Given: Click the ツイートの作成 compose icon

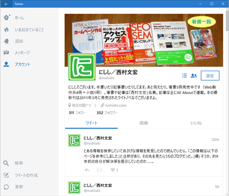Looking at the screenshot, I should (x=6, y=175).
